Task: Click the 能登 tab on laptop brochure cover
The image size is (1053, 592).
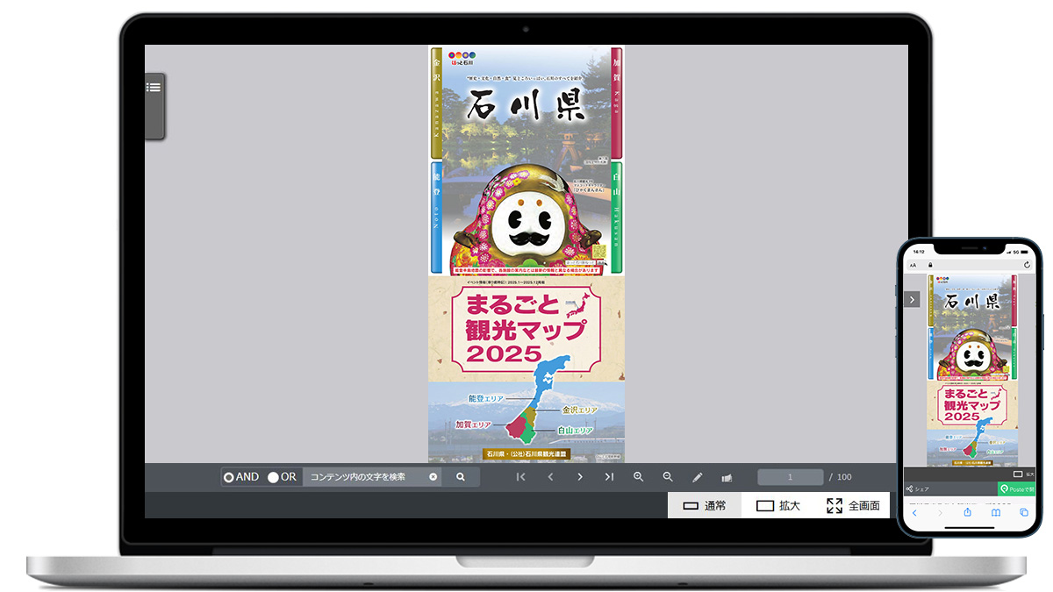Action: coord(436,218)
